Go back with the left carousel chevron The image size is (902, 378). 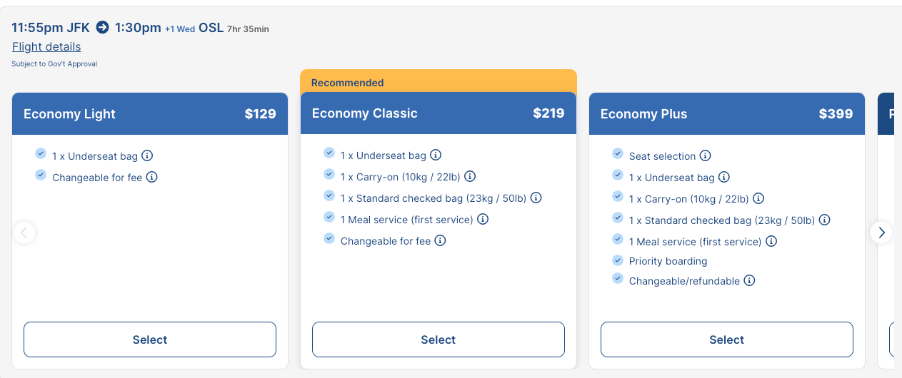pos(24,233)
